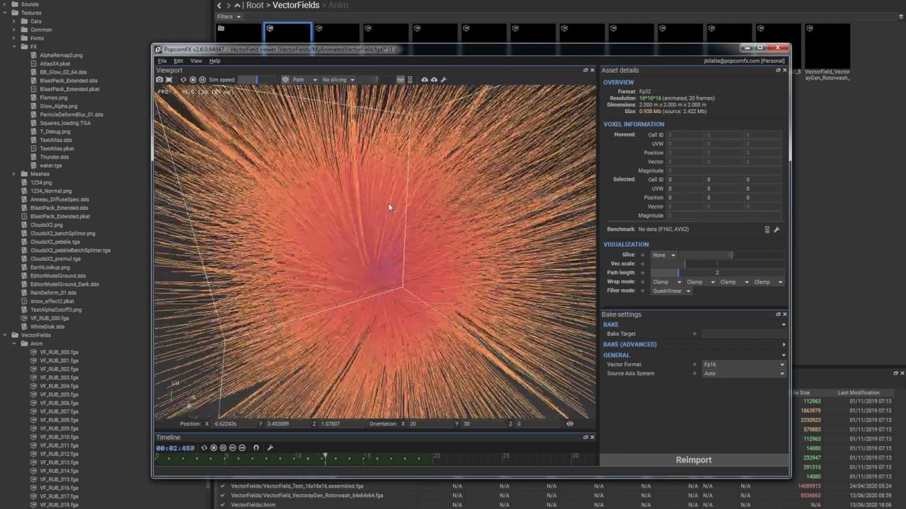Open the Path visualization mode dropdown

point(305,79)
